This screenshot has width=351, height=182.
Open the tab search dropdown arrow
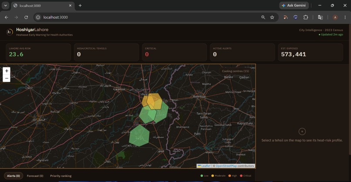click(5, 6)
